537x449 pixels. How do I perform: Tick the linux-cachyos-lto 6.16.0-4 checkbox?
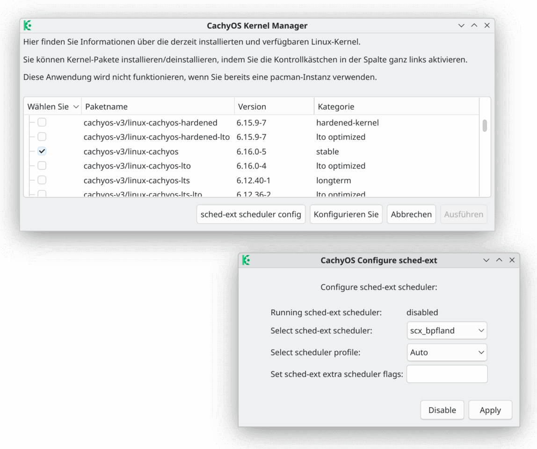42,166
